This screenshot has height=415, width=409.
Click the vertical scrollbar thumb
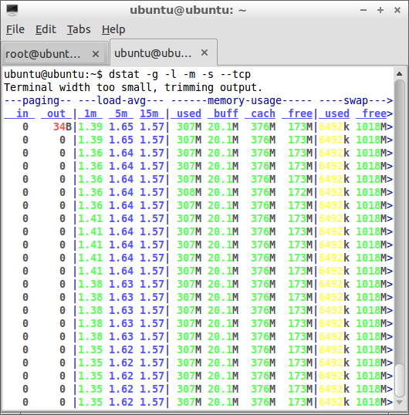400,380
